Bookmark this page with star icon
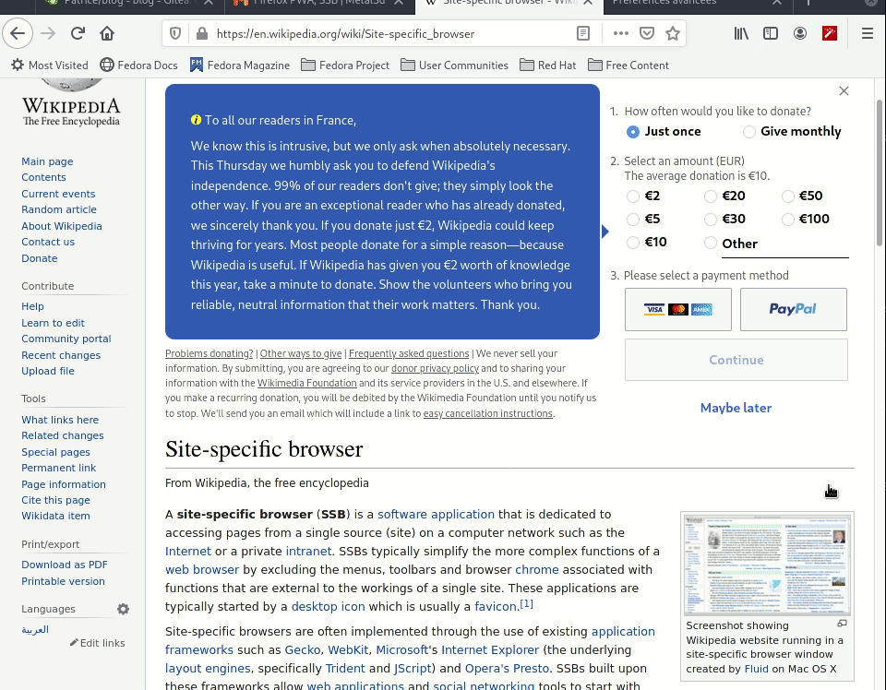 [x=673, y=34]
